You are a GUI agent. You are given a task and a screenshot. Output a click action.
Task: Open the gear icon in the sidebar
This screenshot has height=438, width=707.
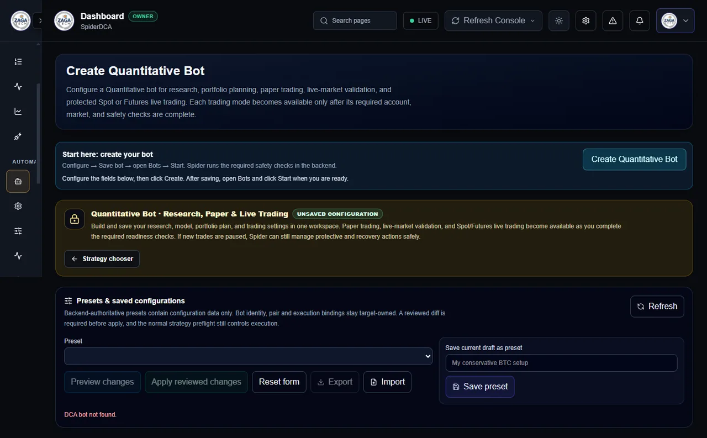(x=18, y=206)
